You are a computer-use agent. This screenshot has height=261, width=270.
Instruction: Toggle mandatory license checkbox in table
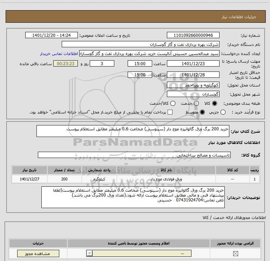pyautogui.click(x=235, y=253)
